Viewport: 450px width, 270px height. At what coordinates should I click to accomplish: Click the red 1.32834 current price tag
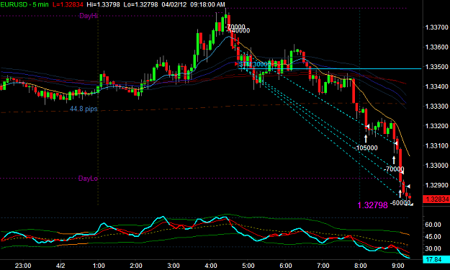point(436,199)
